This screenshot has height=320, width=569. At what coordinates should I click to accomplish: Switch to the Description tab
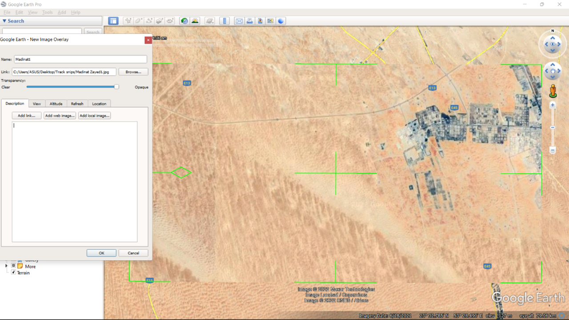coord(15,104)
